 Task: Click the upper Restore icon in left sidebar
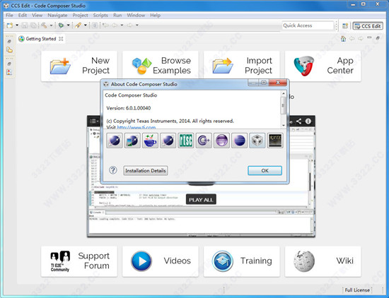(9, 41)
